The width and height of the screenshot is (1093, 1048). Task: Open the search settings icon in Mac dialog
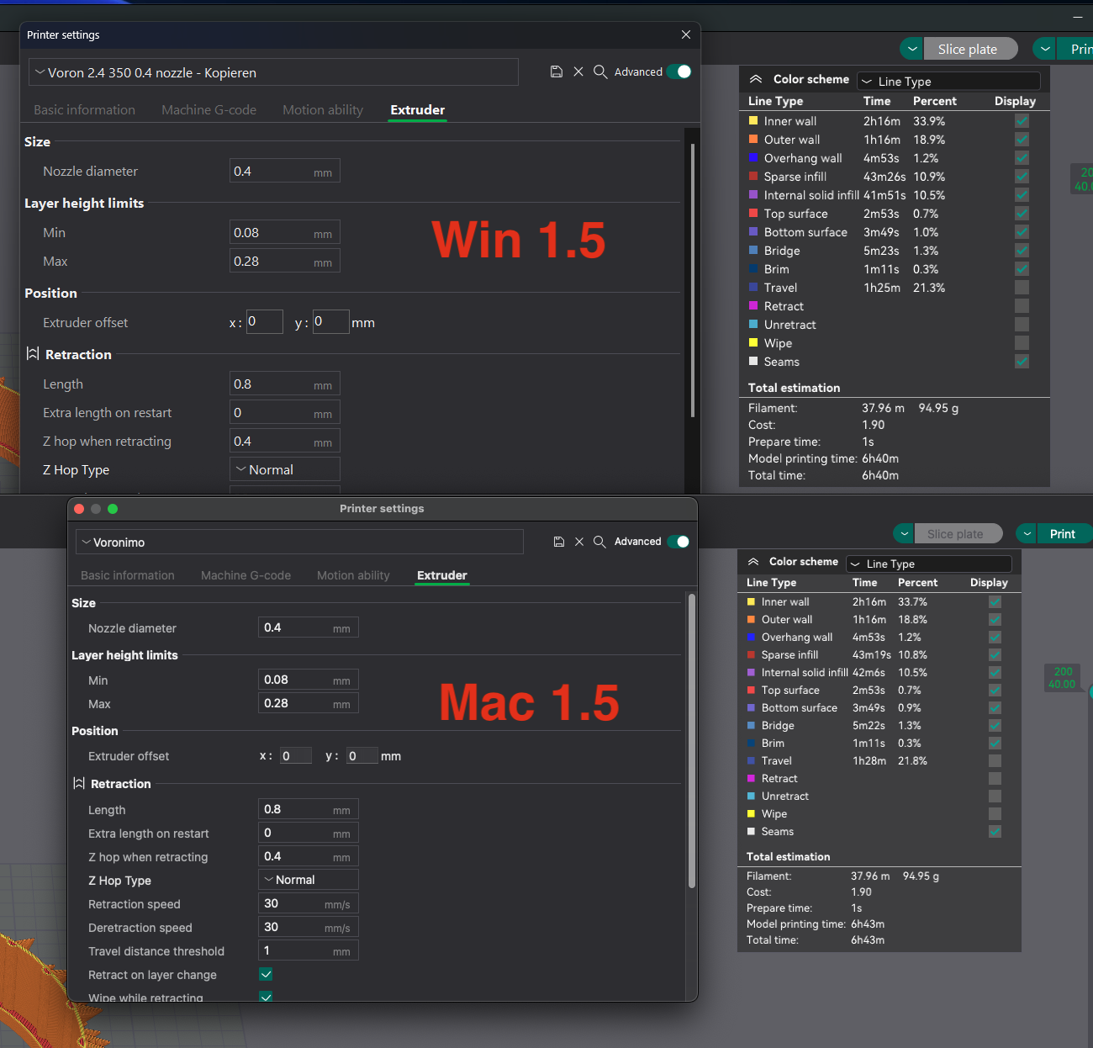(x=599, y=542)
